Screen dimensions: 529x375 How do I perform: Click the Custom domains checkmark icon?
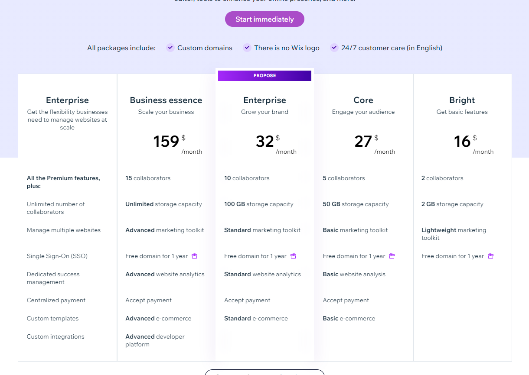[170, 48]
